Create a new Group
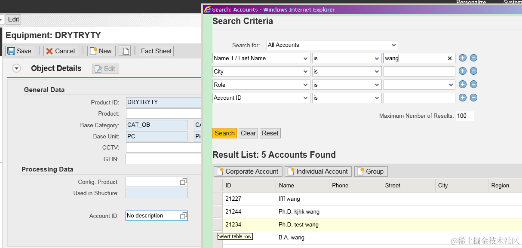The image size is (522, 248). tap(371, 171)
